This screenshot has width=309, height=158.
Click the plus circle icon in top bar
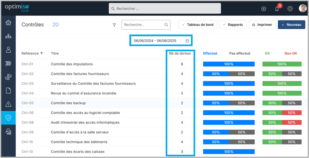click(x=264, y=9)
